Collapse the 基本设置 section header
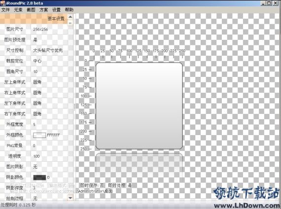The image size is (281, 209). [x=34, y=18]
